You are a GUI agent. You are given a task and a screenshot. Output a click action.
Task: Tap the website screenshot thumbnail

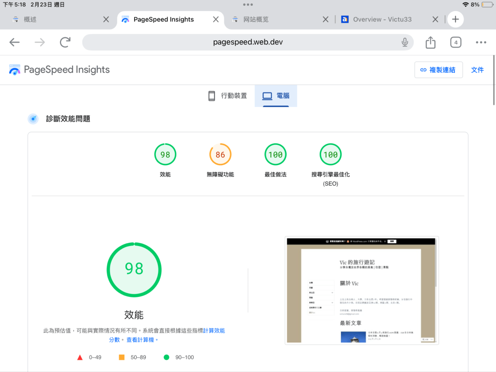click(x=362, y=290)
